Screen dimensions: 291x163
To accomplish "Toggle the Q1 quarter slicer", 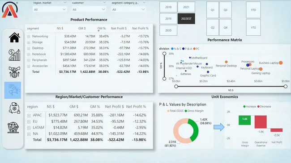I will tap(213, 10).
